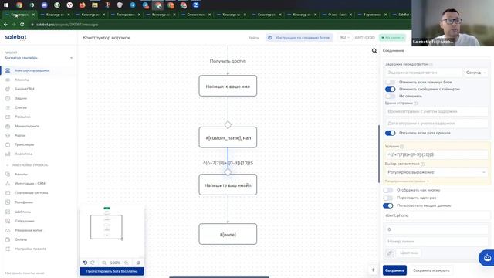Viewport: 494px width, 278px height.
Task: Click the undo arrow under minimap
Action: point(85,263)
